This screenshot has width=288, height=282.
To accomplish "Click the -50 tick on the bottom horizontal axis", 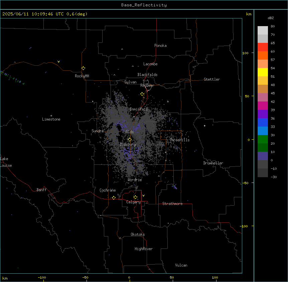I will 85,278.
